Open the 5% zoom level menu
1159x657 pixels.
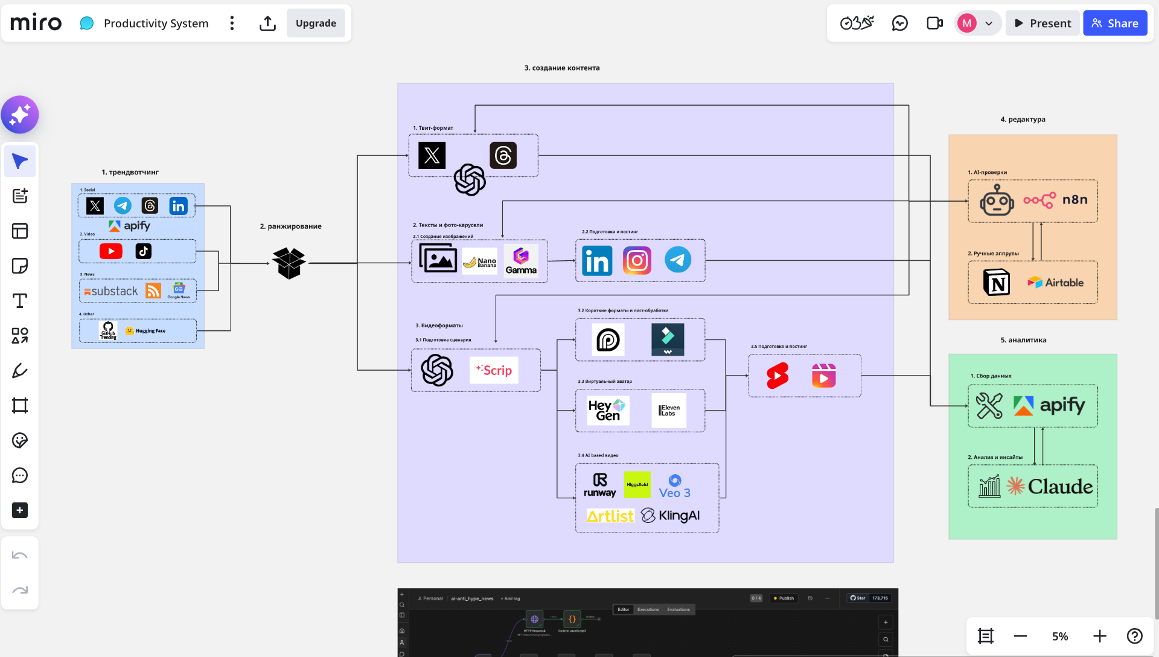point(1060,636)
